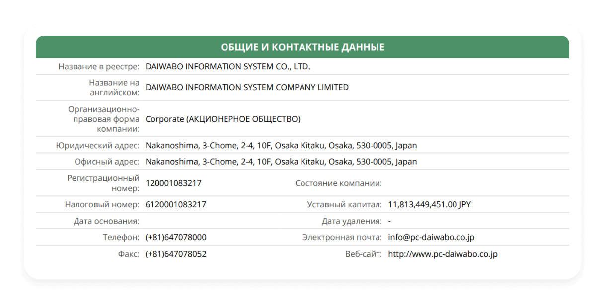
Task: Click the English name DAIWABO INFORMATION SYSTEM COMPANY LIMITED
Action: point(247,88)
